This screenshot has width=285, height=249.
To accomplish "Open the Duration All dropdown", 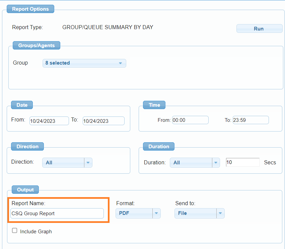I will coord(195,163).
